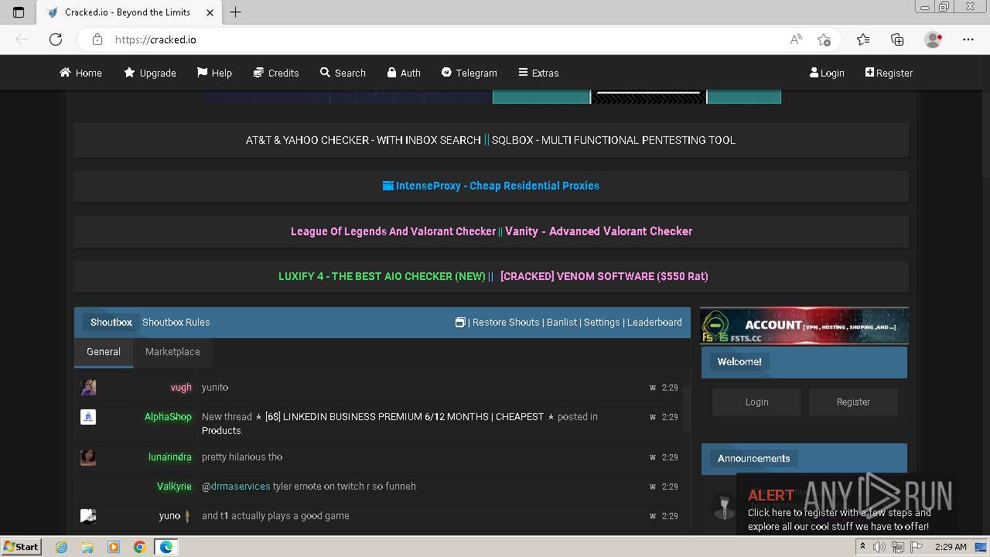Open Internet Explorer from taskbar
This screenshot has height=557, width=990.
click(62, 547)
